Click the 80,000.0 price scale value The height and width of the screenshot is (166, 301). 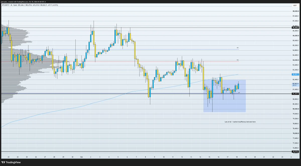[x=296, y=109]
